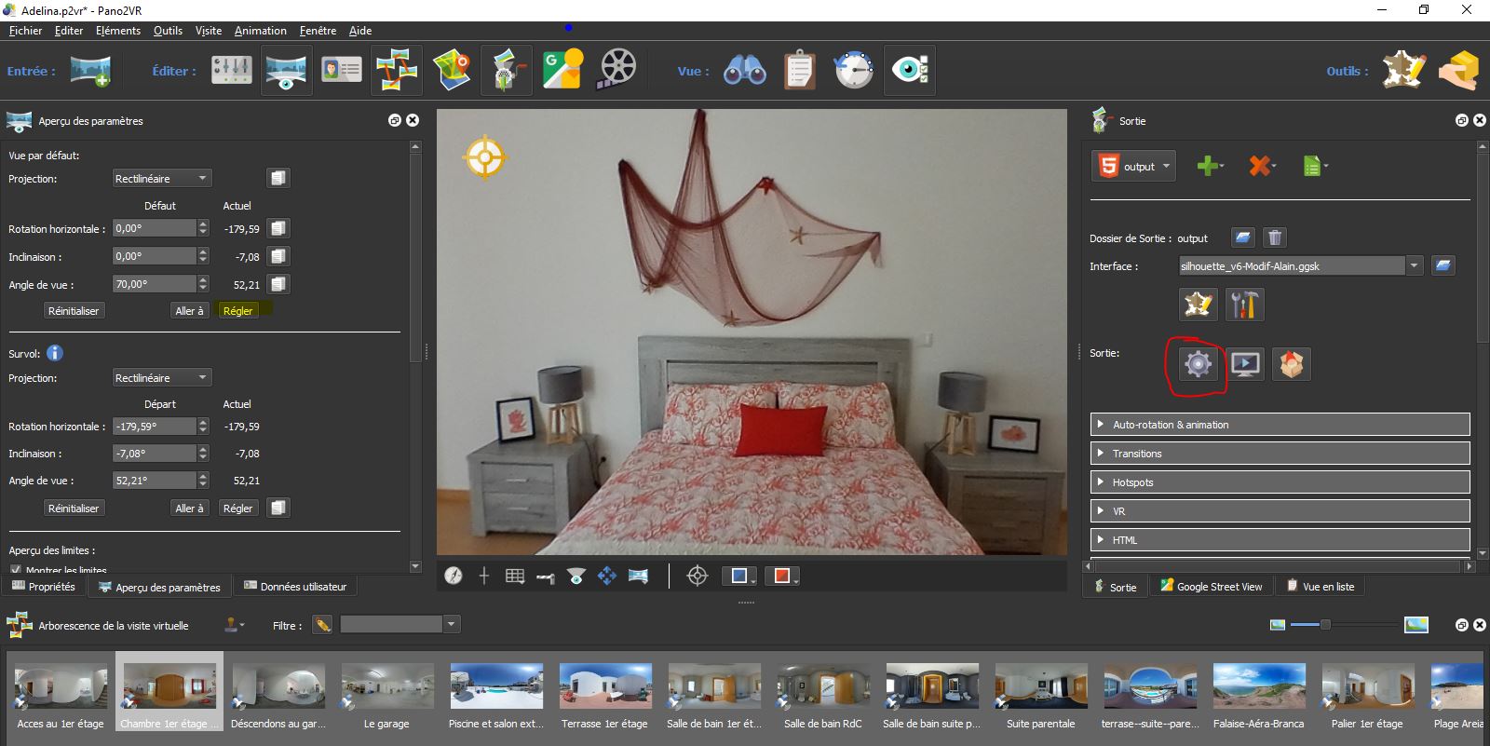Open the history clock icon
This screenshot has width=1490, height=746.
click(x=854, y=70)
